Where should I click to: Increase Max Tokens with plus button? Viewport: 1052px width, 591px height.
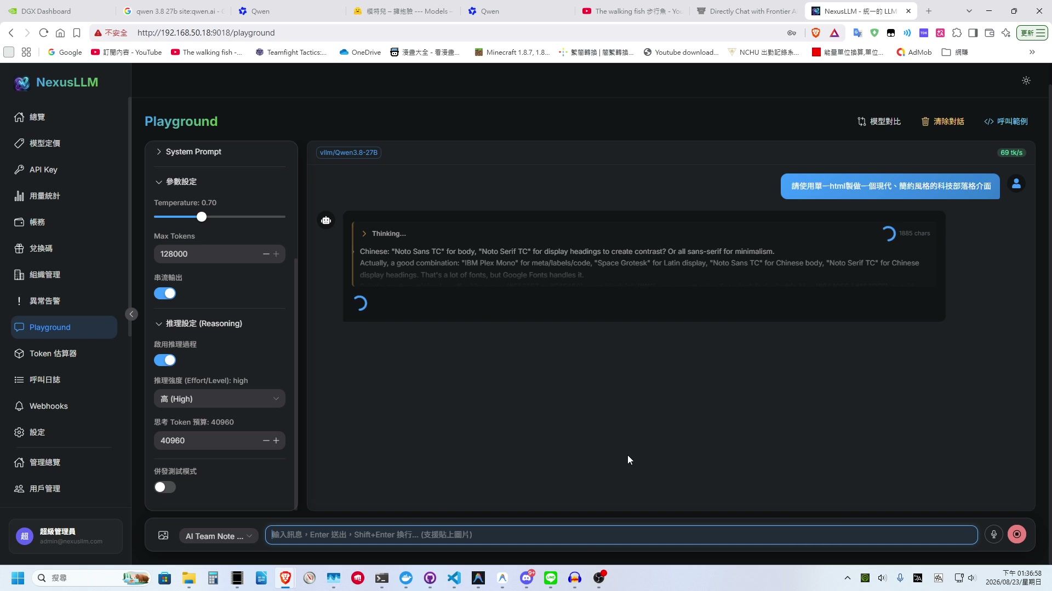pyautogui.click(x=276, y=254)
